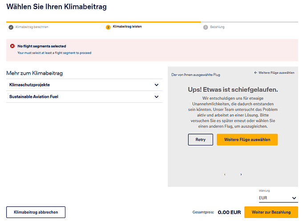This screenshot has height=222, width=307.
Task: Proceed with Weiter zur Bezahlung button
Action: point(271,212)
